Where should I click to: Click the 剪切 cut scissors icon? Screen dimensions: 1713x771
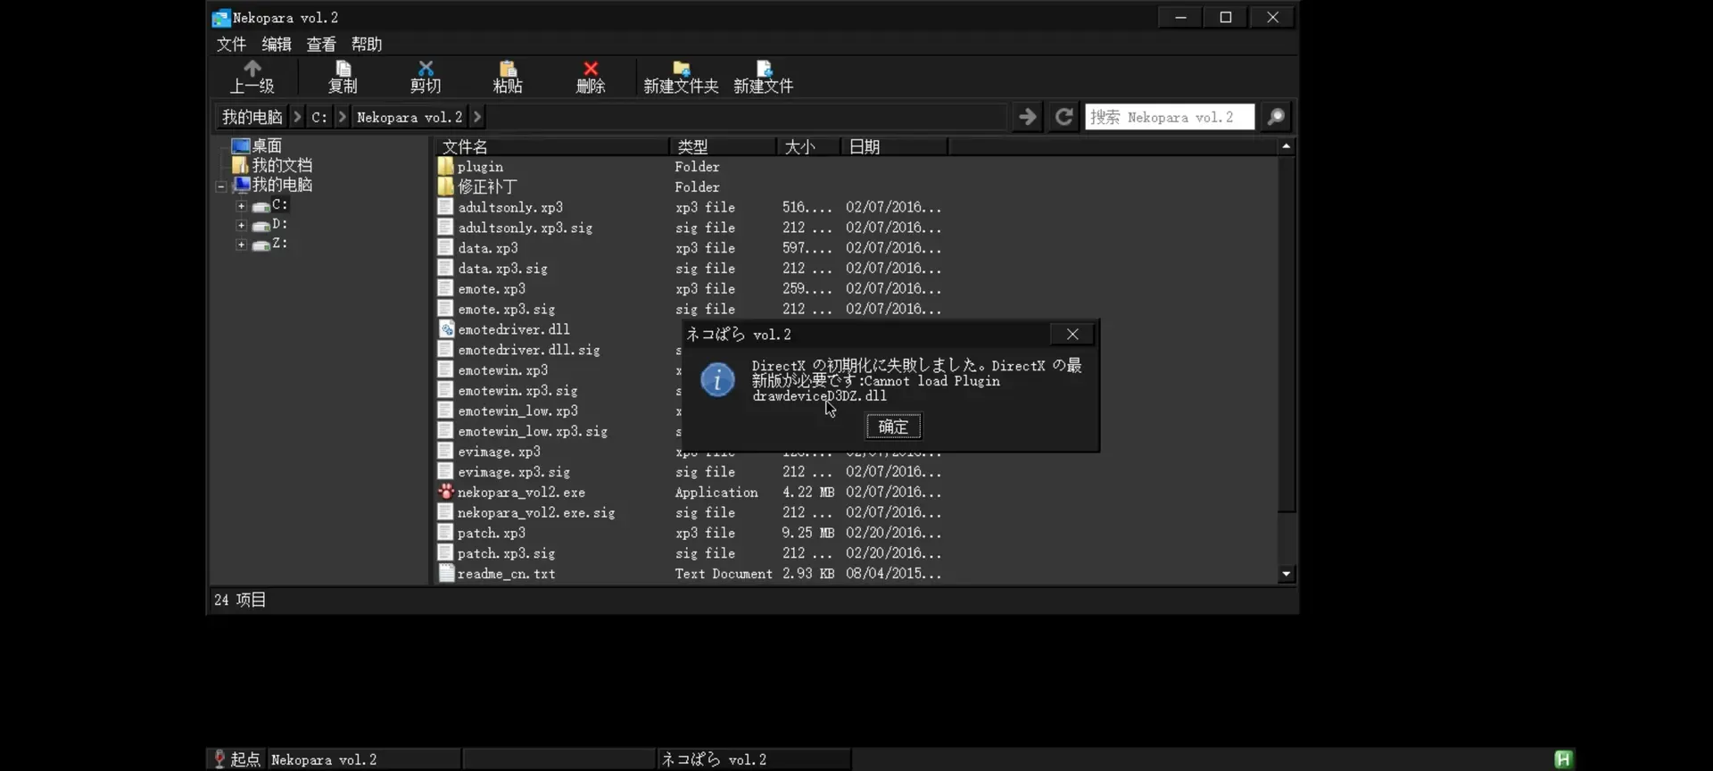pyautogui.click(x=426, y=69)
